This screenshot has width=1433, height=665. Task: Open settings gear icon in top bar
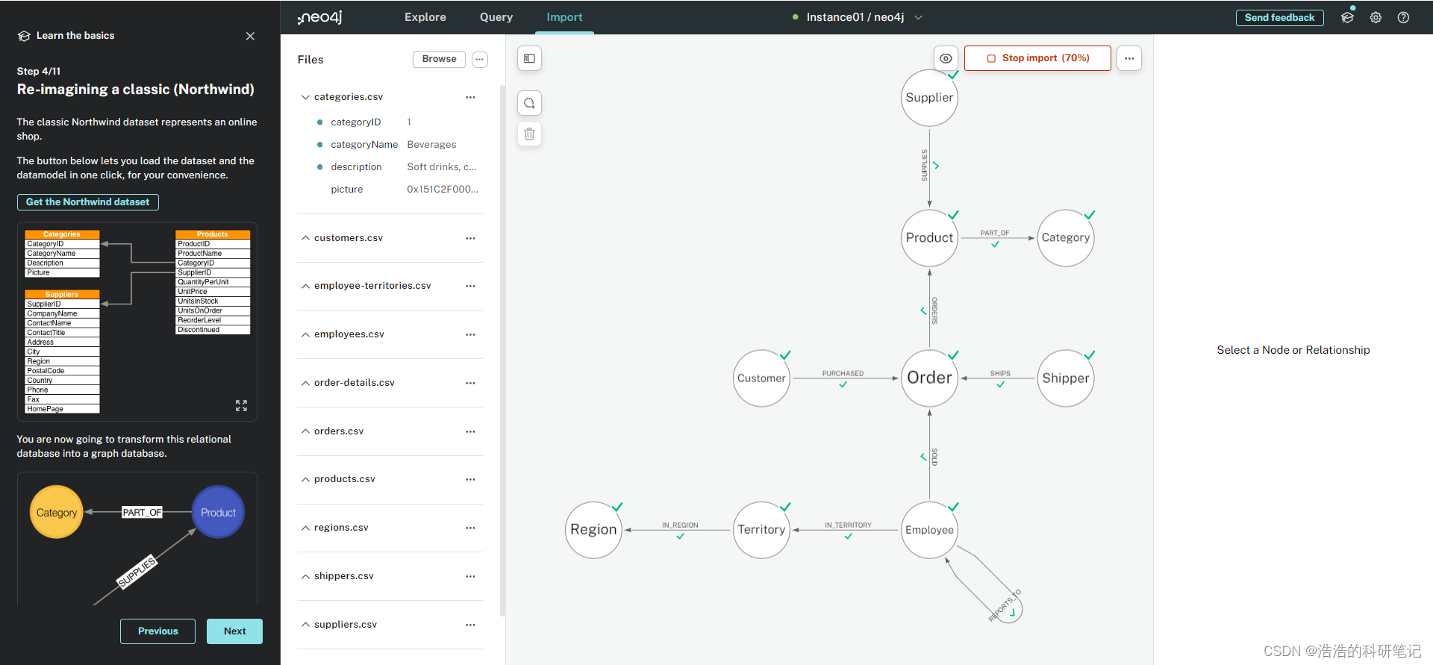click(x=1376, y=17)
